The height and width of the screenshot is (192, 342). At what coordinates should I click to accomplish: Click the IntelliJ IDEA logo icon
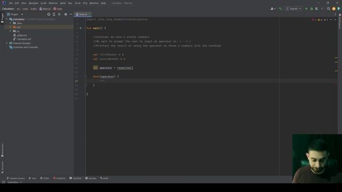(4, 3)
